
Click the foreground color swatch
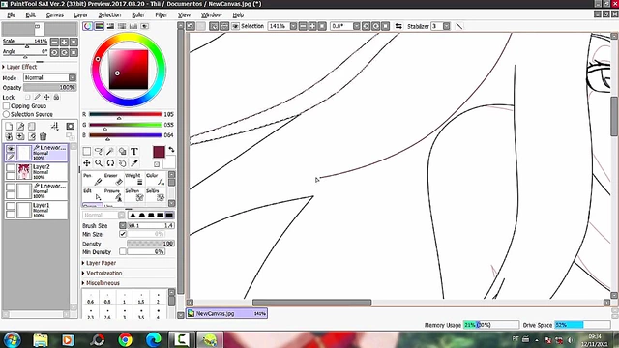(x=159, y=152)
